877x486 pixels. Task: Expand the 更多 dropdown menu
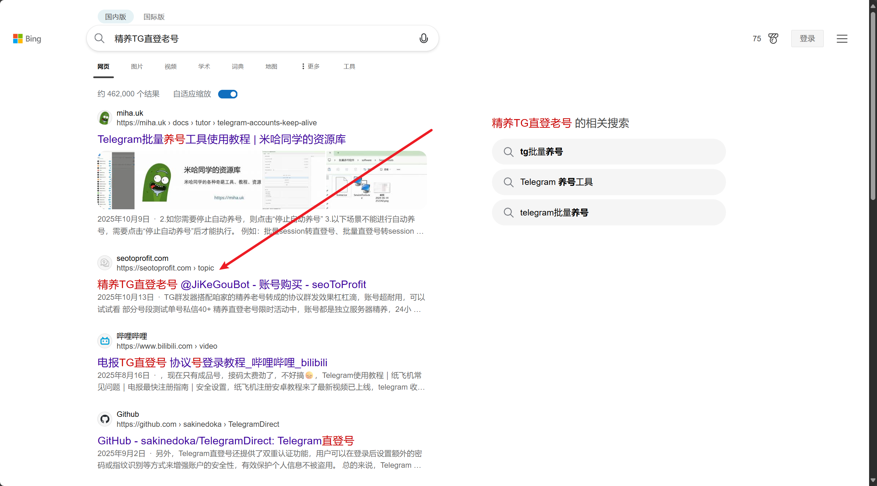(x=311, y=66)
